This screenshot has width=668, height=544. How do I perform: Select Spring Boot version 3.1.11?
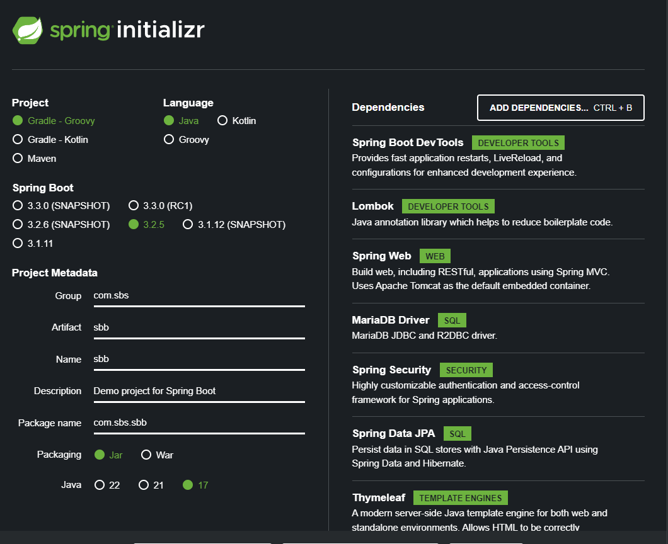pos(33,244)
